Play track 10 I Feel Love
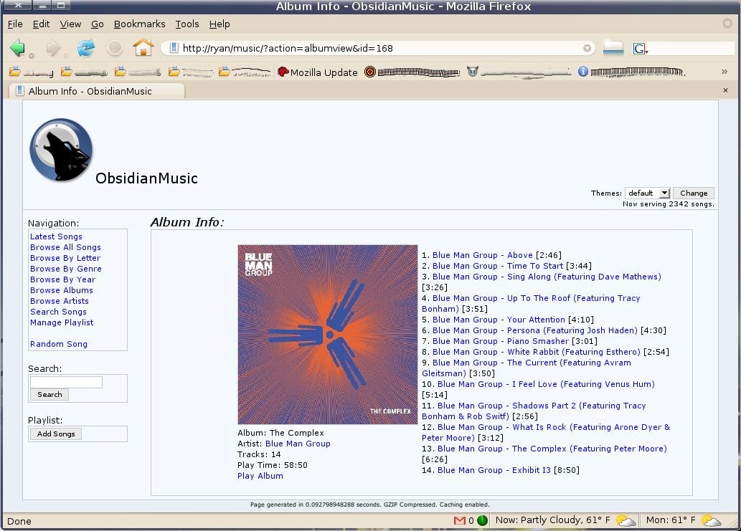 point(546,384)
